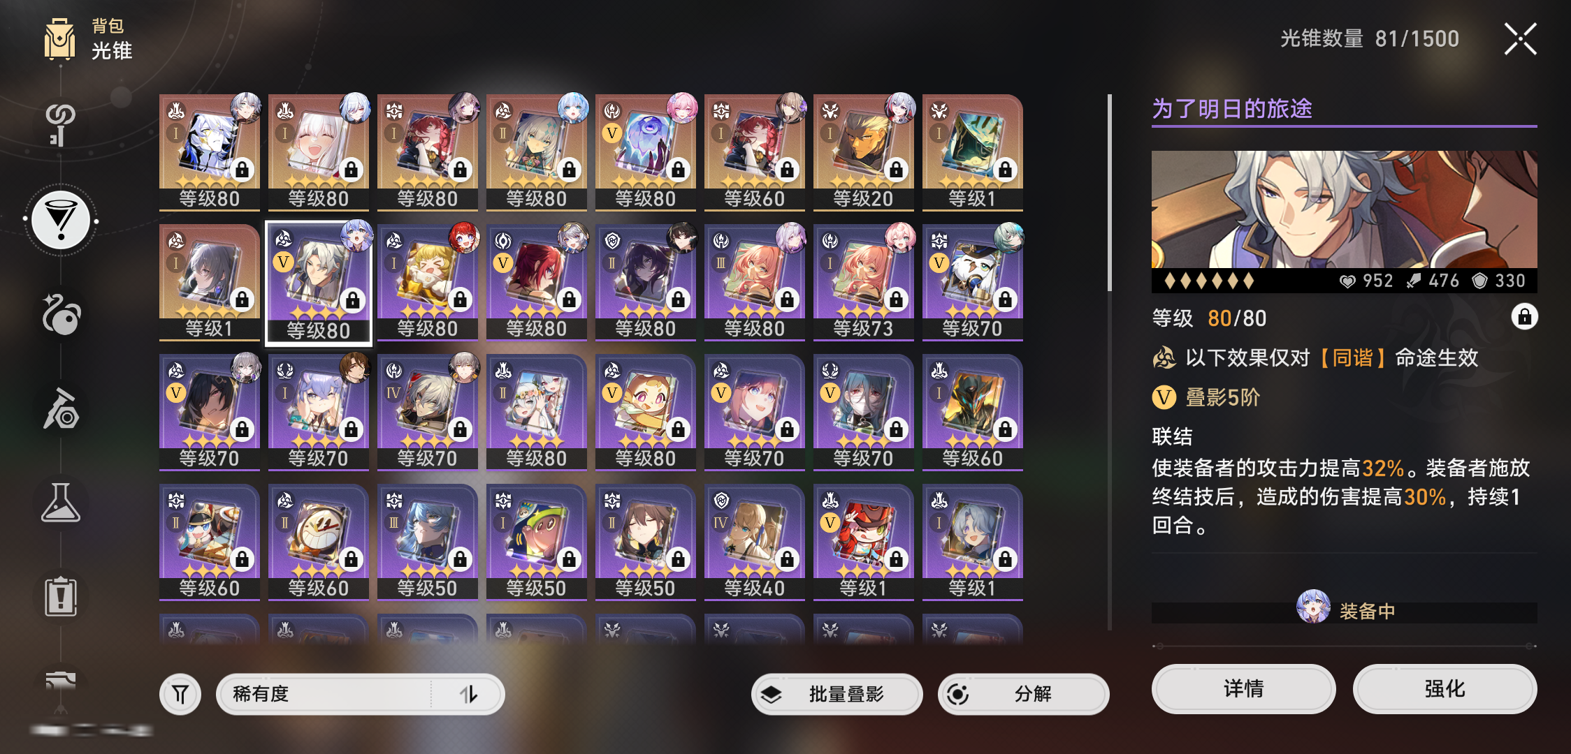This screenshot has height=754, width=1571.
Task: Click the backpack icon at top left
Action: click(60, 39)
